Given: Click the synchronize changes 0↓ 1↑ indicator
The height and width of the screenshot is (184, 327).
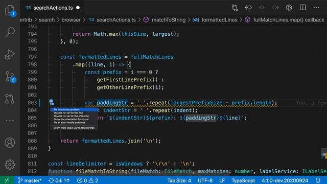Looking at the screenshot, I should [x=59, y=180].
